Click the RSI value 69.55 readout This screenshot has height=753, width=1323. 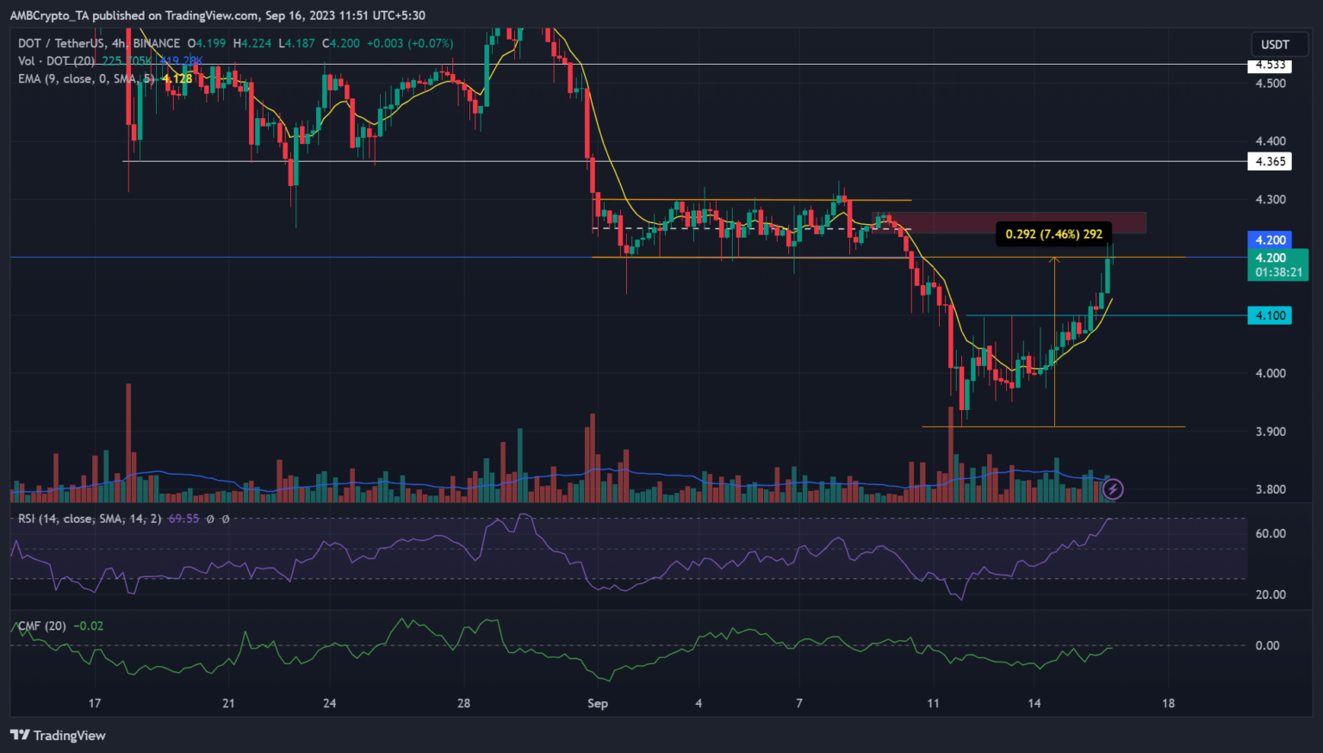pyautogui.click(x=183, y=519)
